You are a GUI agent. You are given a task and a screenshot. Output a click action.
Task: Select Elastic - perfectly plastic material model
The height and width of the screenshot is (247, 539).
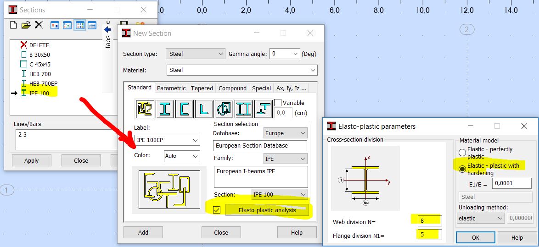(462, 153)
